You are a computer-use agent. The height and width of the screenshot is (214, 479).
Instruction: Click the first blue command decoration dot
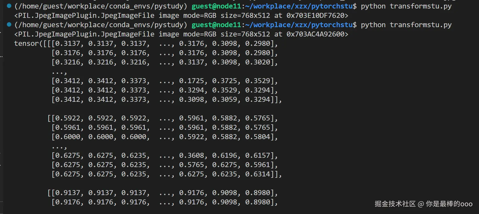9,6
